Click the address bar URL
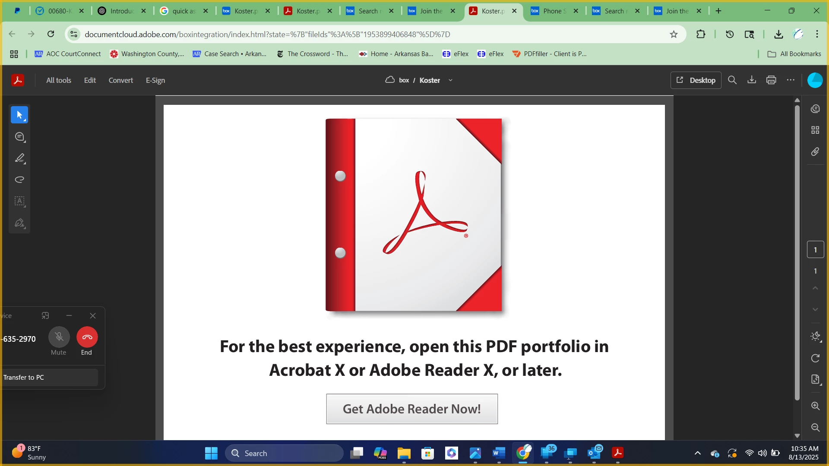The image size is (829, 466). coord(267,34)
